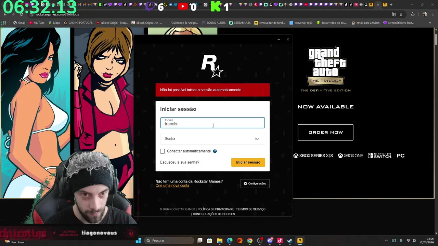Click the microphone icon in system tray
The image size is (438, 246).
(401, 241)
